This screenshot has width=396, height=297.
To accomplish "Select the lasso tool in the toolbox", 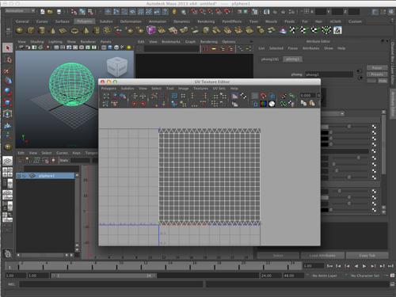I will (8, 59).
